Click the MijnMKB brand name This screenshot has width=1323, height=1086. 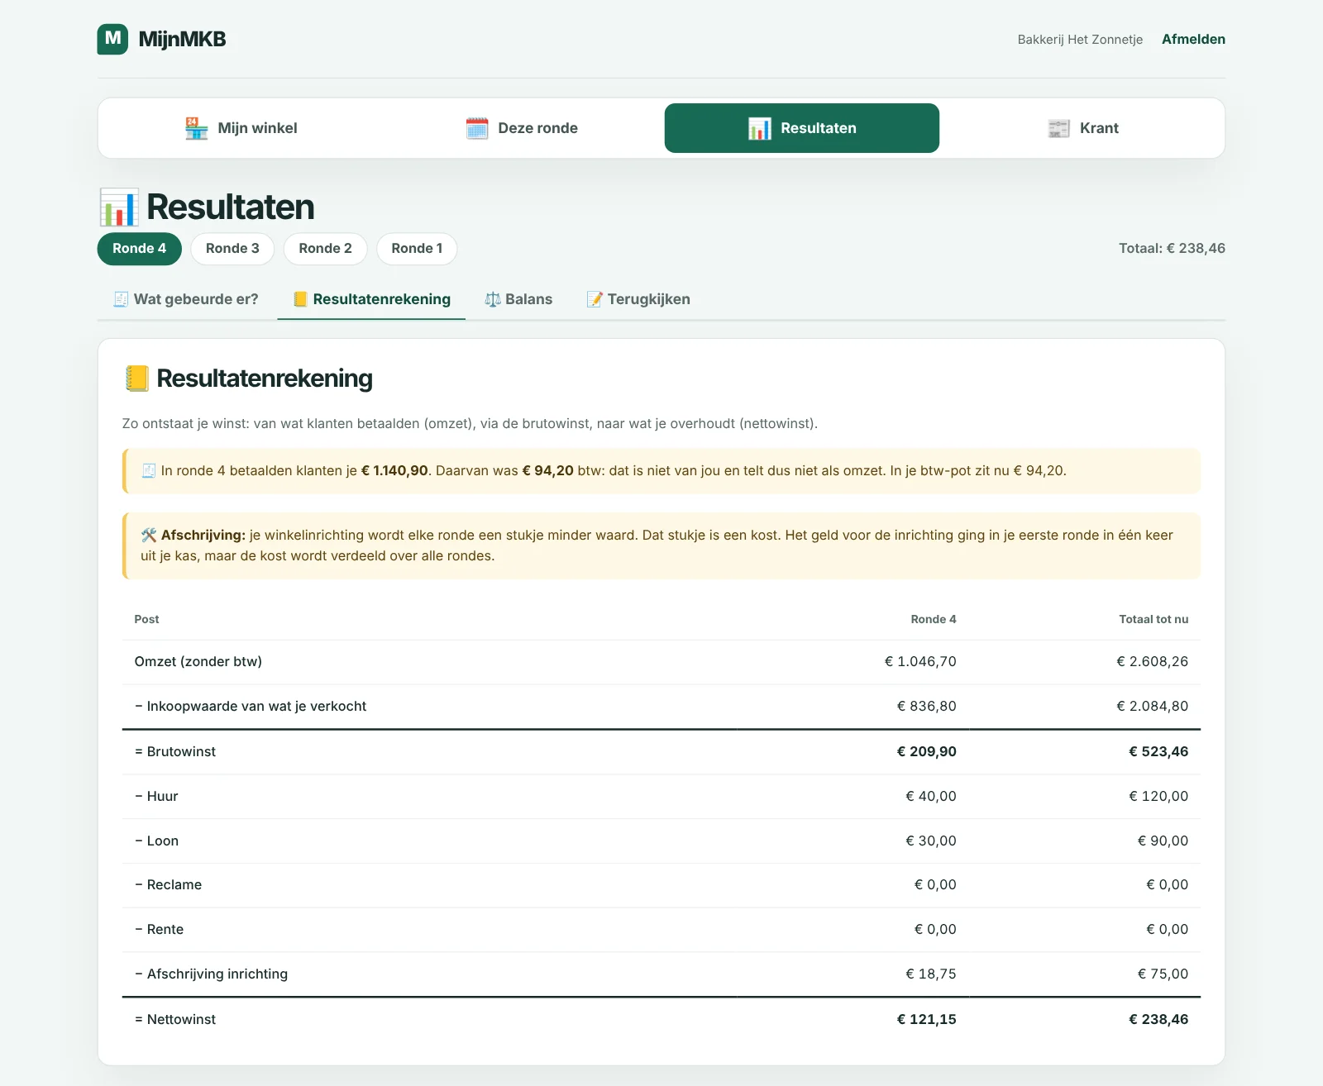coord(183,39)
